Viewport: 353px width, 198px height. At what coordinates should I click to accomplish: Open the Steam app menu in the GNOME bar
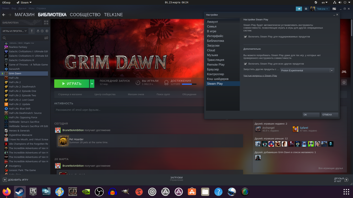[x=24, y=2]
